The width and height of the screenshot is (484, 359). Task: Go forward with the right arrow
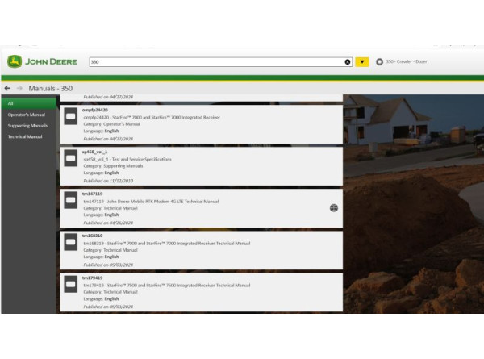coord(19,88)
